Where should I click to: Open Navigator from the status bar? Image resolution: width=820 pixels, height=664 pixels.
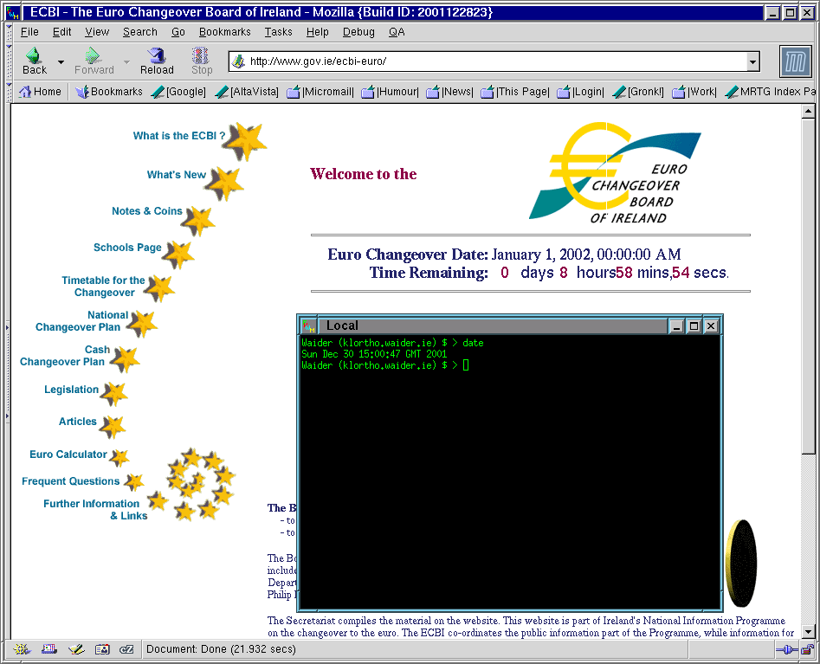tap(22, 649)
